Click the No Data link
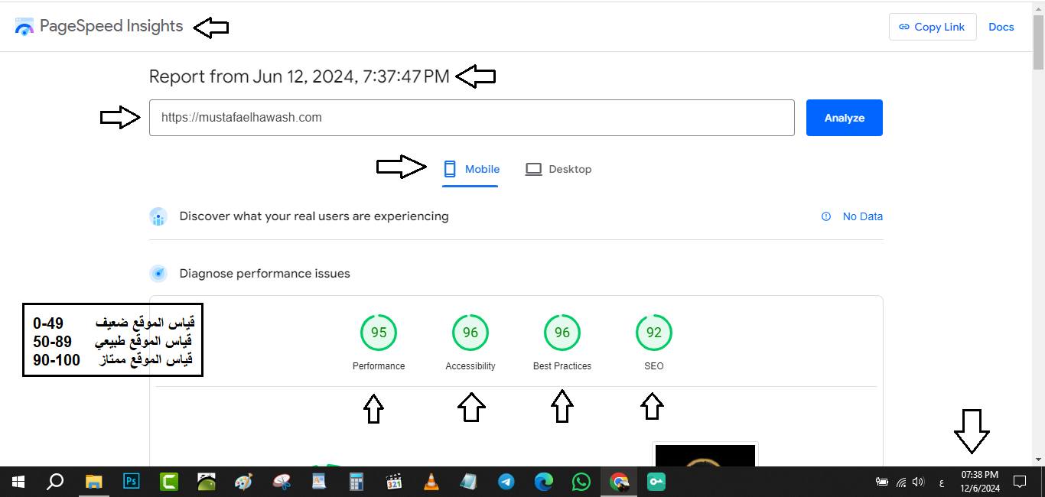The width and height of the screenshot is (1045, 497). [862, 216]
